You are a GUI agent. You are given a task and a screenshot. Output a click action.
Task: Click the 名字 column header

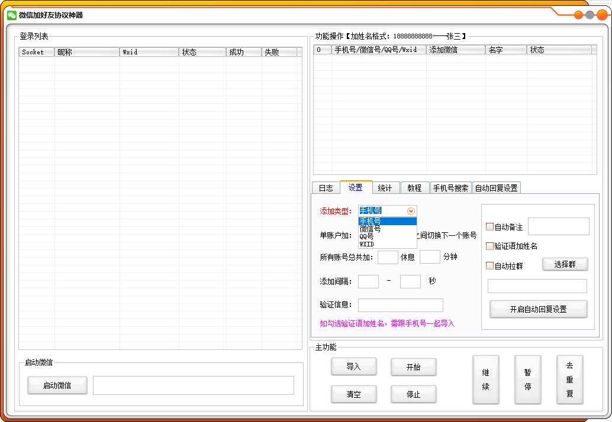(506, 50)
